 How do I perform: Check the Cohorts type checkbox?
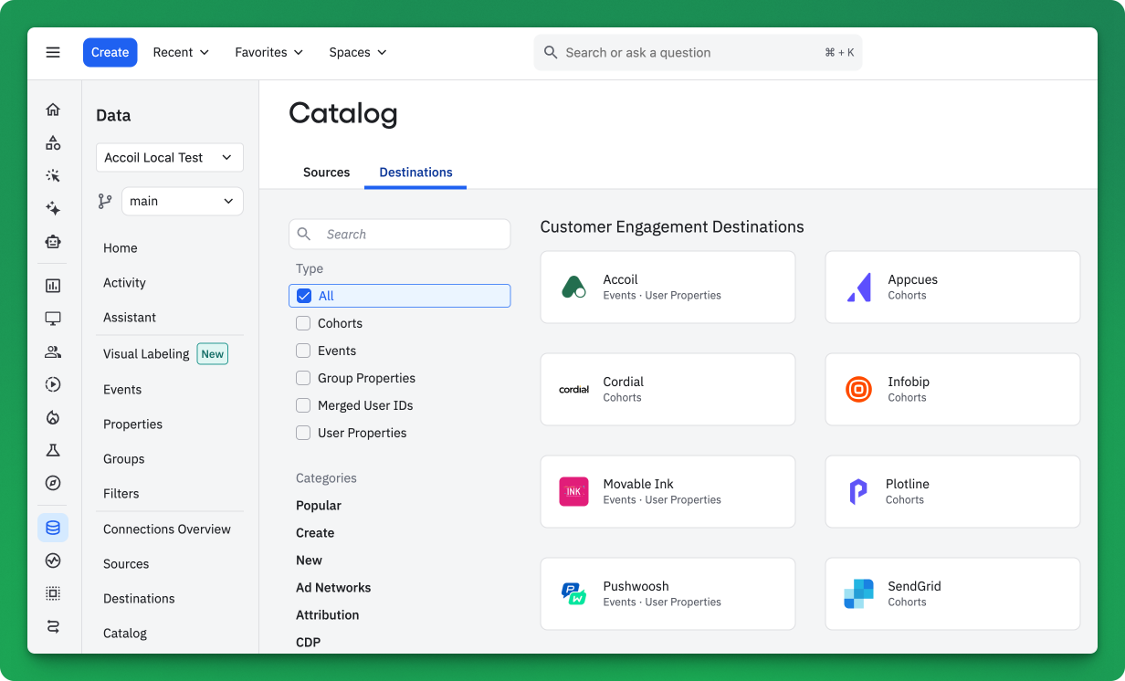pos(303,323)
